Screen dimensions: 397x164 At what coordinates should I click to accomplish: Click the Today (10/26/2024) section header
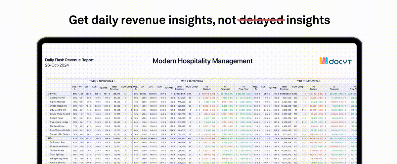(102, 81)
